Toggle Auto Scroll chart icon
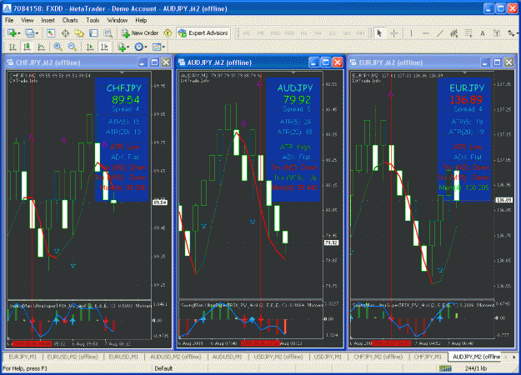This screenshot has width=521, height=375. [x=90, y=47]
